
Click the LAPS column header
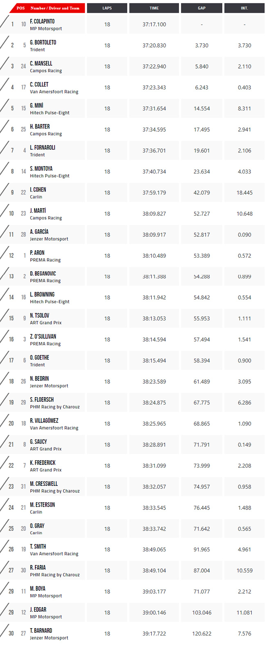tap(107, 8)
